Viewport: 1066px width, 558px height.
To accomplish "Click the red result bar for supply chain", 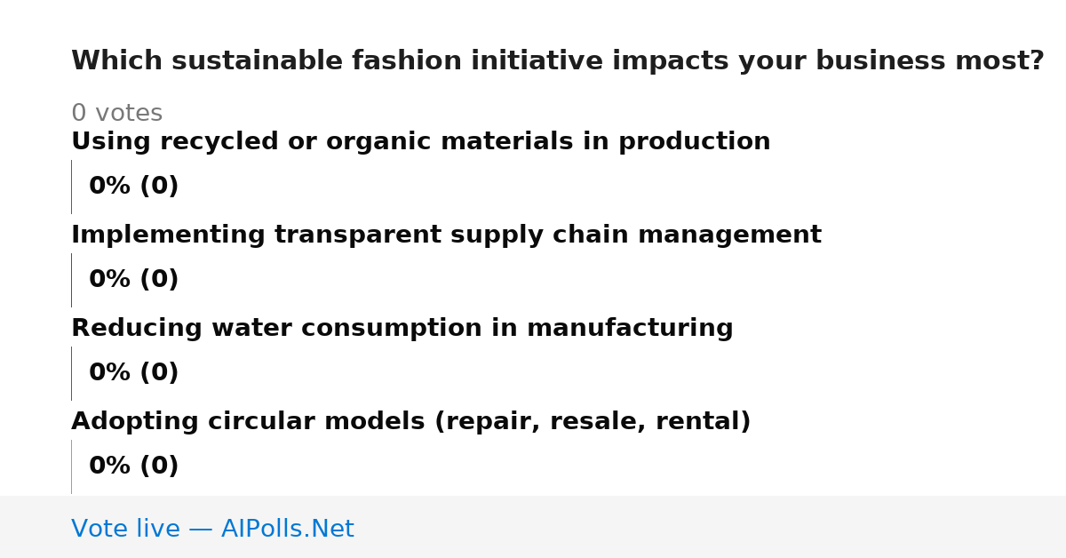I will tap(71, 280).
